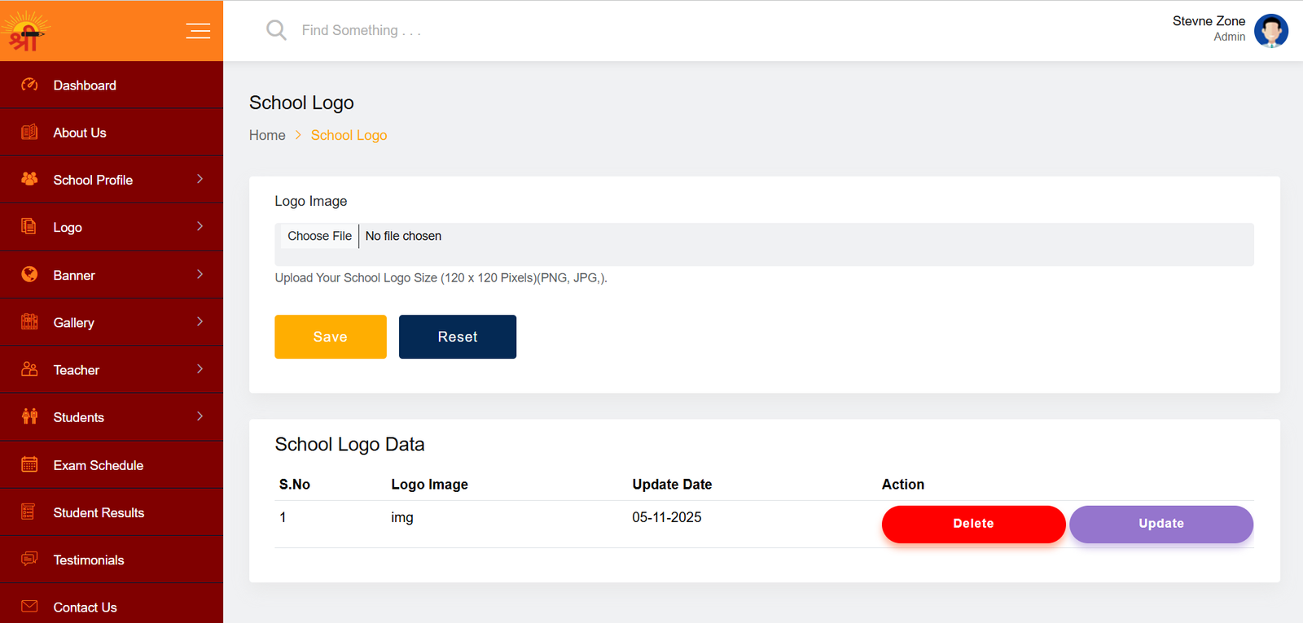The width and height of the screenshot is (1303, 623).
Task: Toggle the hamburger menu icon
Action: coord(198,31)
